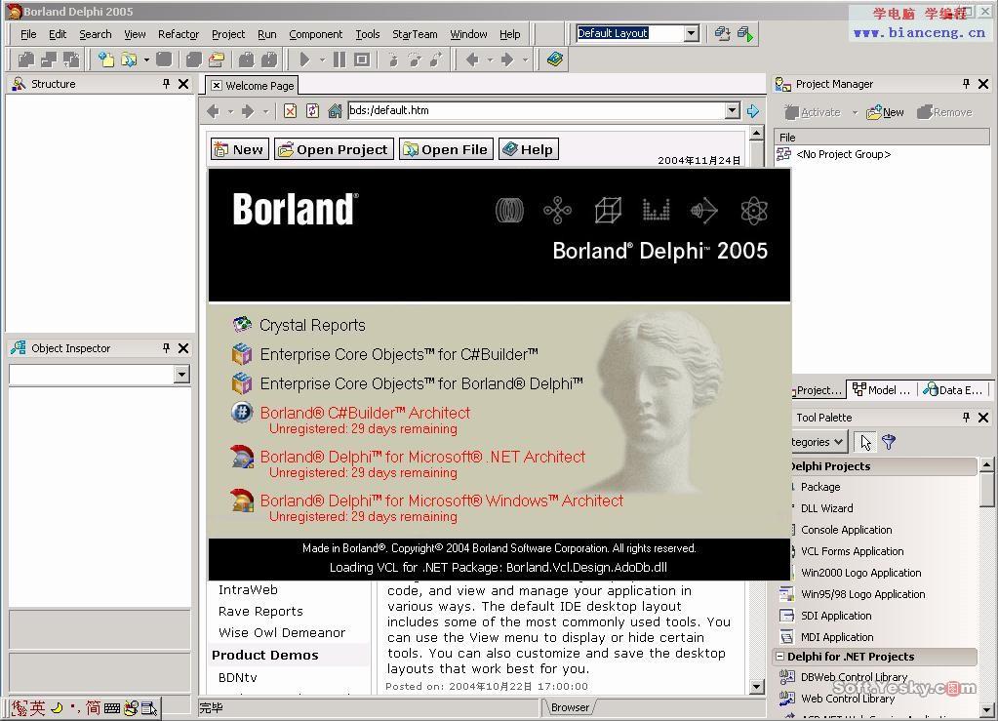Screen dimensions: 998x721
Task: Click the Open Project welcome page button
Action: pyautogui.click(x=335, y=149)
